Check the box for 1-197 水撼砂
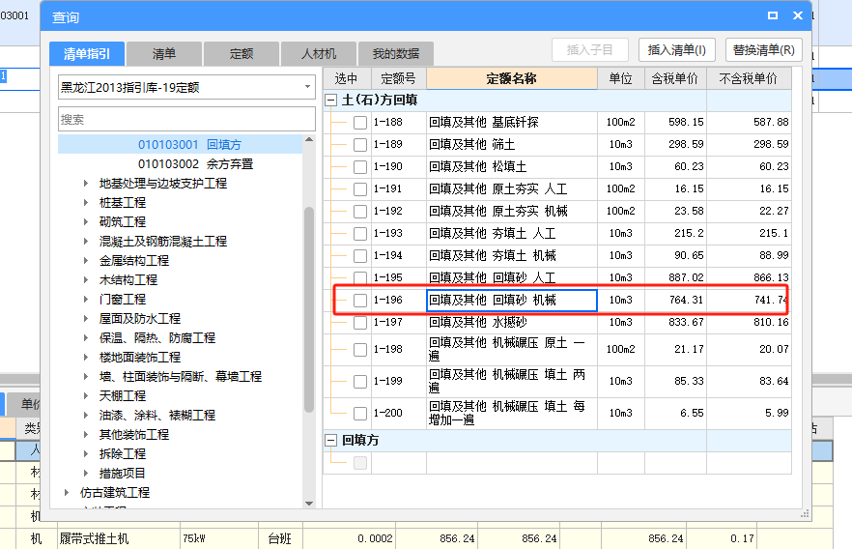This screenshot has height=549, width=852. (359, 322)
